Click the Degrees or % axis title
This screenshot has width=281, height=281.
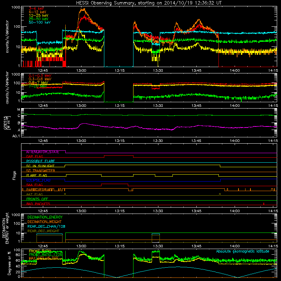point(9,263)
